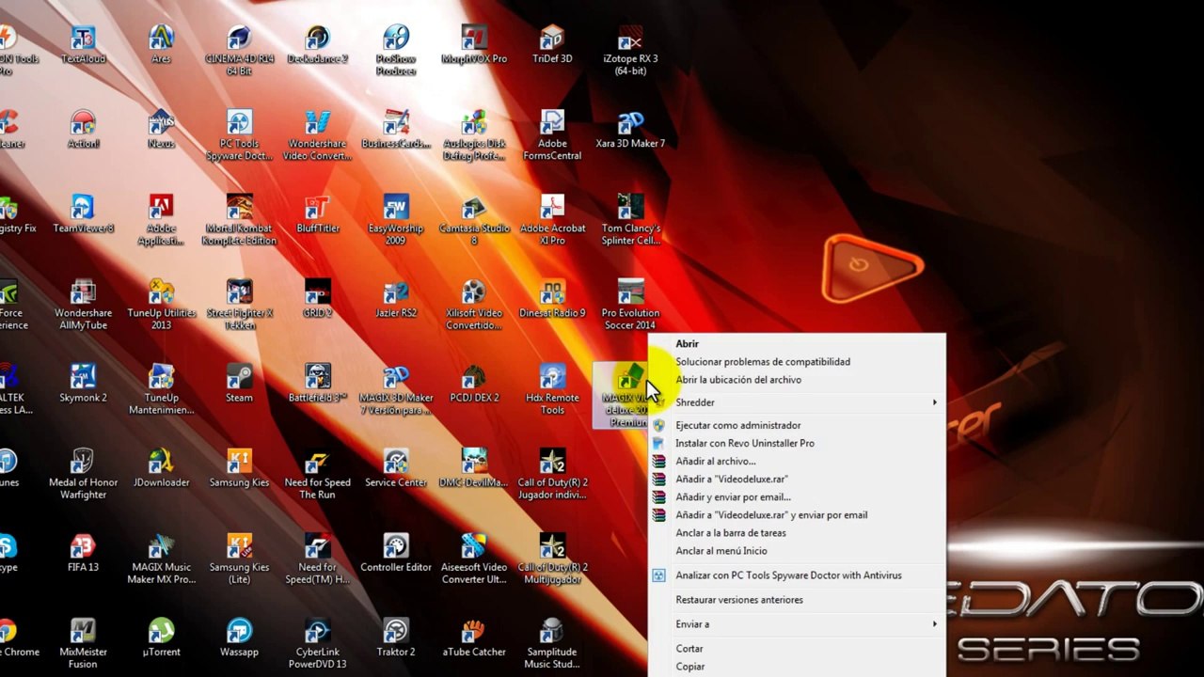Select the Wondershare Video Converter icon
Viewport: 1204px width, 677px height.
[x=317, y=135]
